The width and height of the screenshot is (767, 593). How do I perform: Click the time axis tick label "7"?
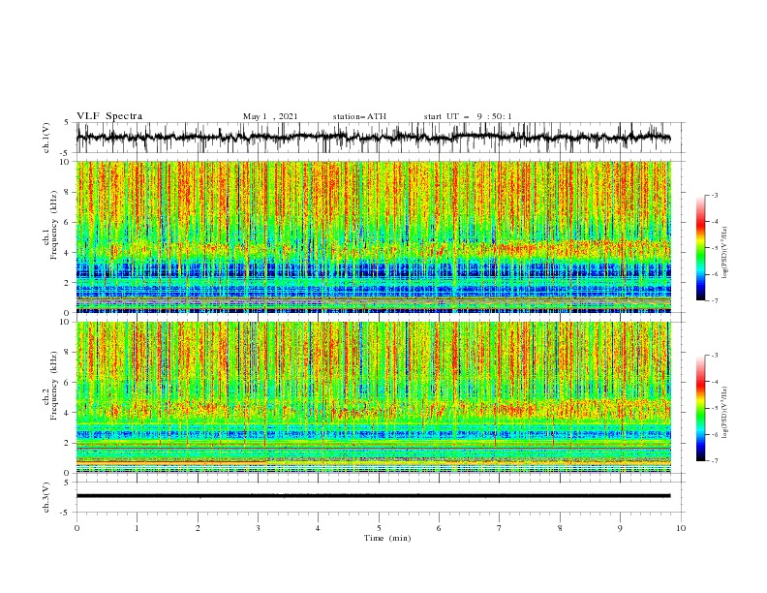click(x=500, y=528)
